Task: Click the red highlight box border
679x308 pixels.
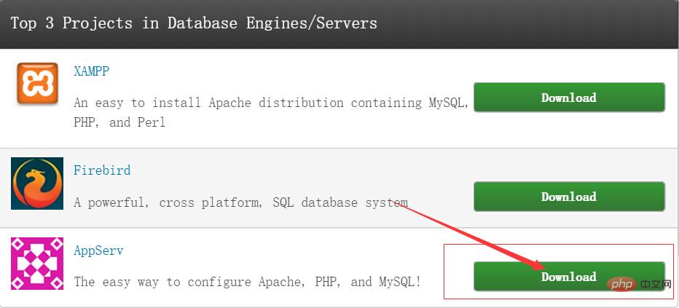Action: tap(444, 271)
